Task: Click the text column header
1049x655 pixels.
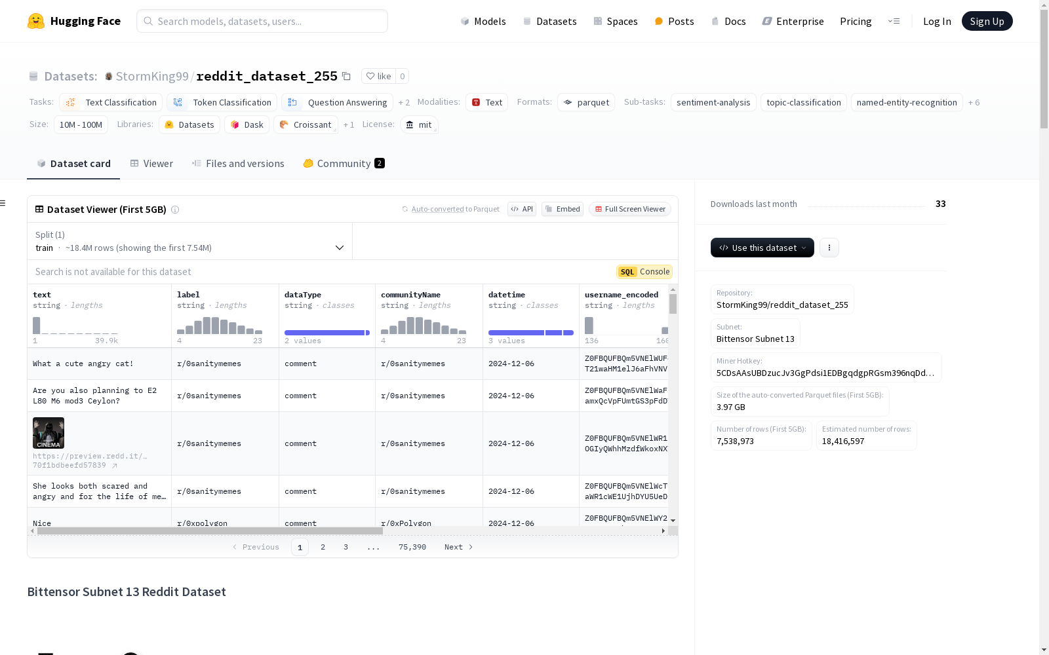Action: click(42, 295)
